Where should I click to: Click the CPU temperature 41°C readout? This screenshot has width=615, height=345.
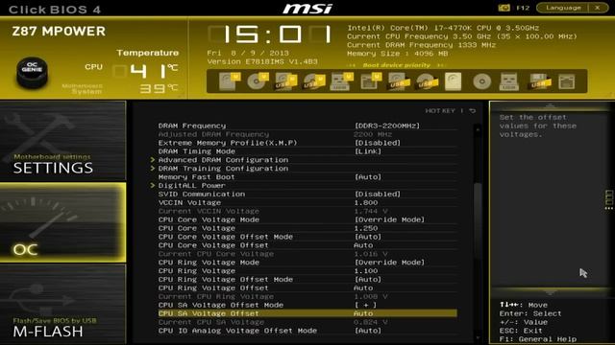point(146,72)
